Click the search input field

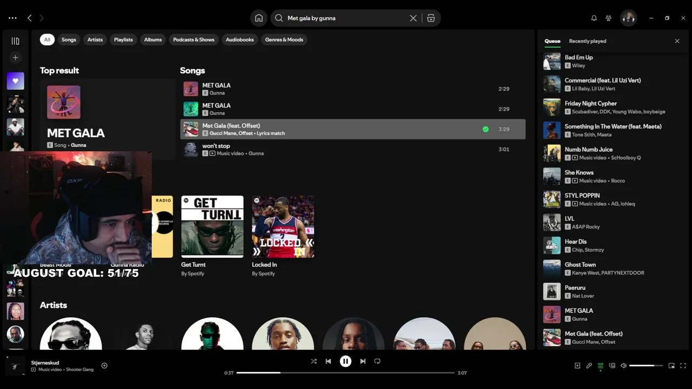[346, 18]
